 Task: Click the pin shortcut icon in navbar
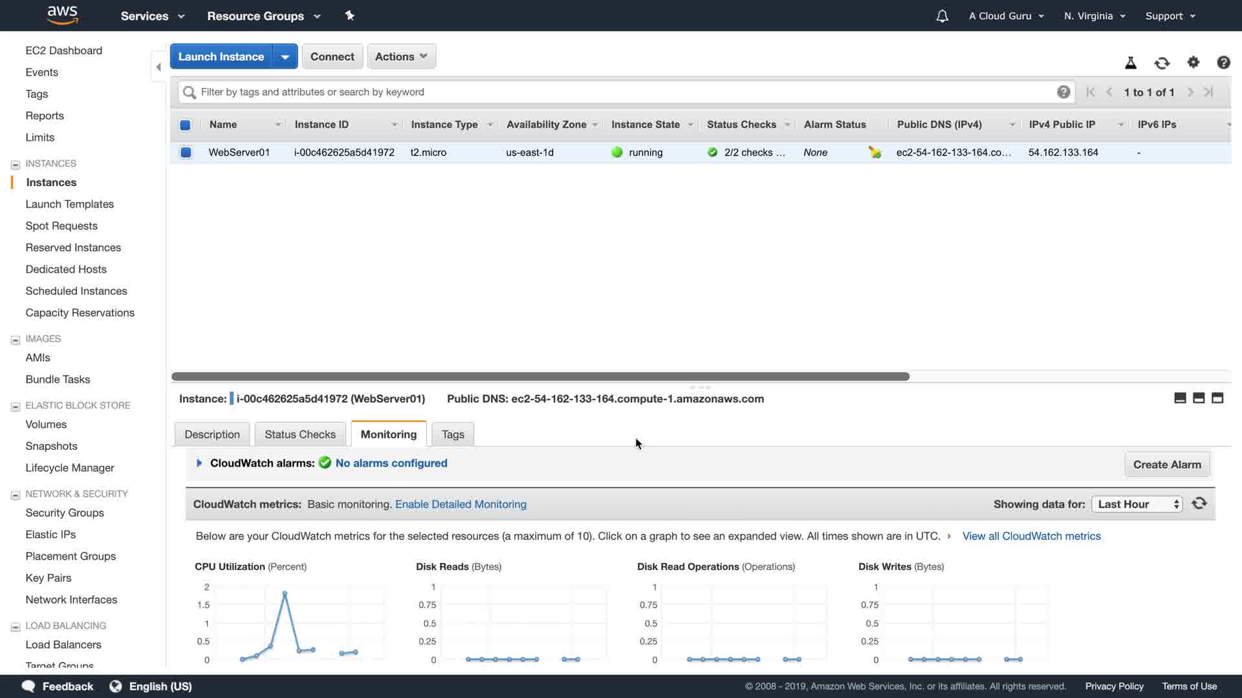[350, 16]
